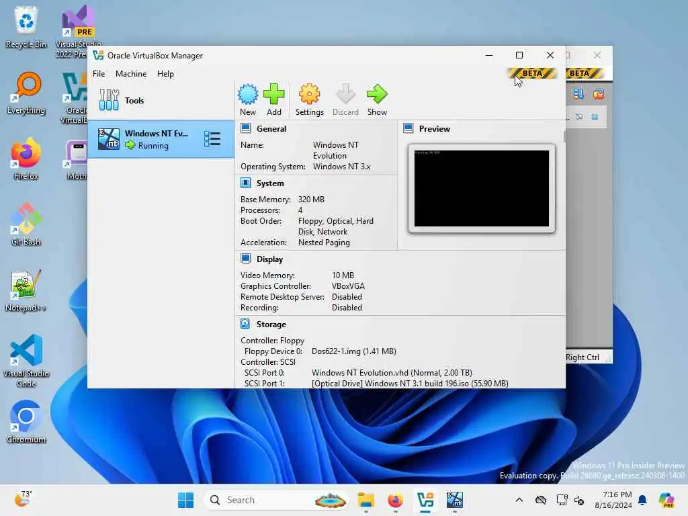Click Windows NT Evolution.vhd SCSI Port 0 entry
Viewport: 688px width, 516px height.
[392, 372]
